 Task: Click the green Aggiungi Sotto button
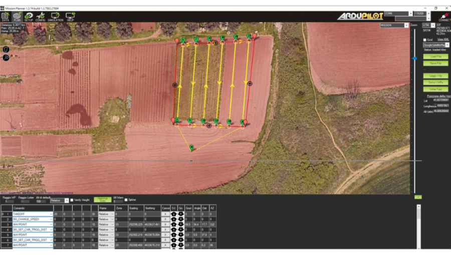coord(103,199)
